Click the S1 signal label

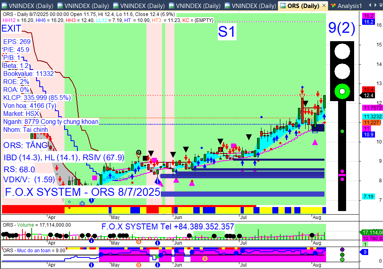coord(227,32)
